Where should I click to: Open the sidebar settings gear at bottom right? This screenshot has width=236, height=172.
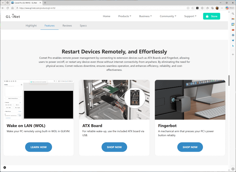click(x=233, y=169)
